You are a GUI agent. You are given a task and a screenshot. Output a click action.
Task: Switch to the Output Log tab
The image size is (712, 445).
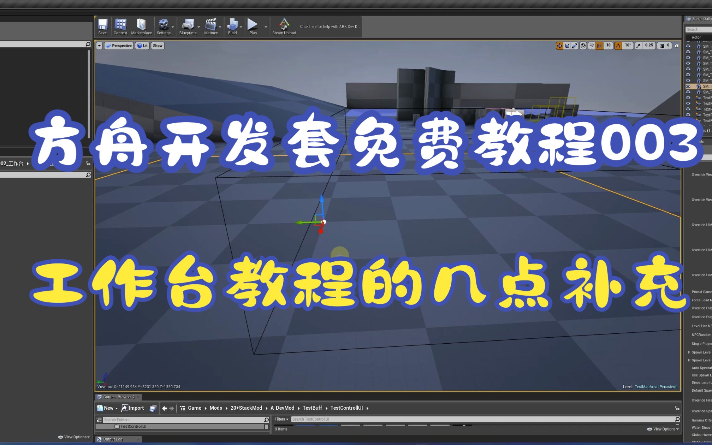[x=113, y=439]
